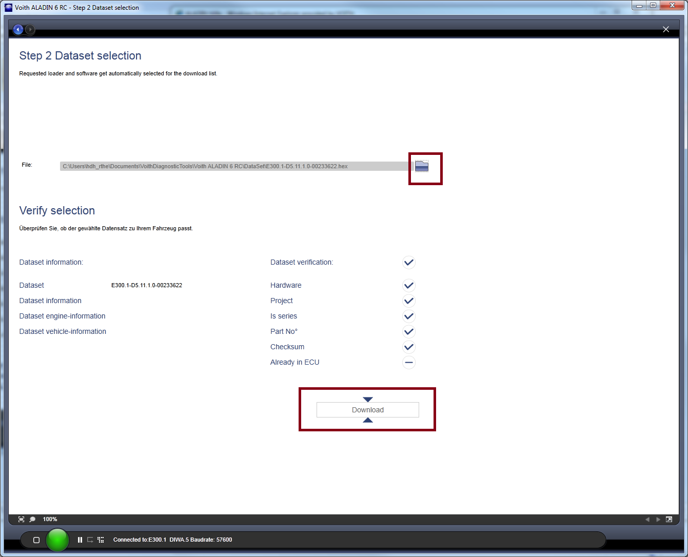Click the speech bubble comment icon
The image size is (688, 557).
click(x=32, y=520)
